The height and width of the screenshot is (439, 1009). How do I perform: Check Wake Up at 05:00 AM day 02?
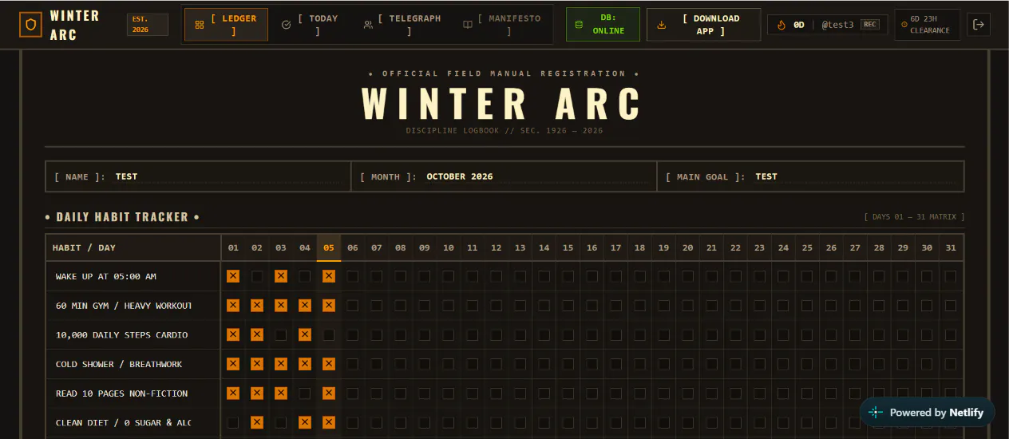point(257,276)
